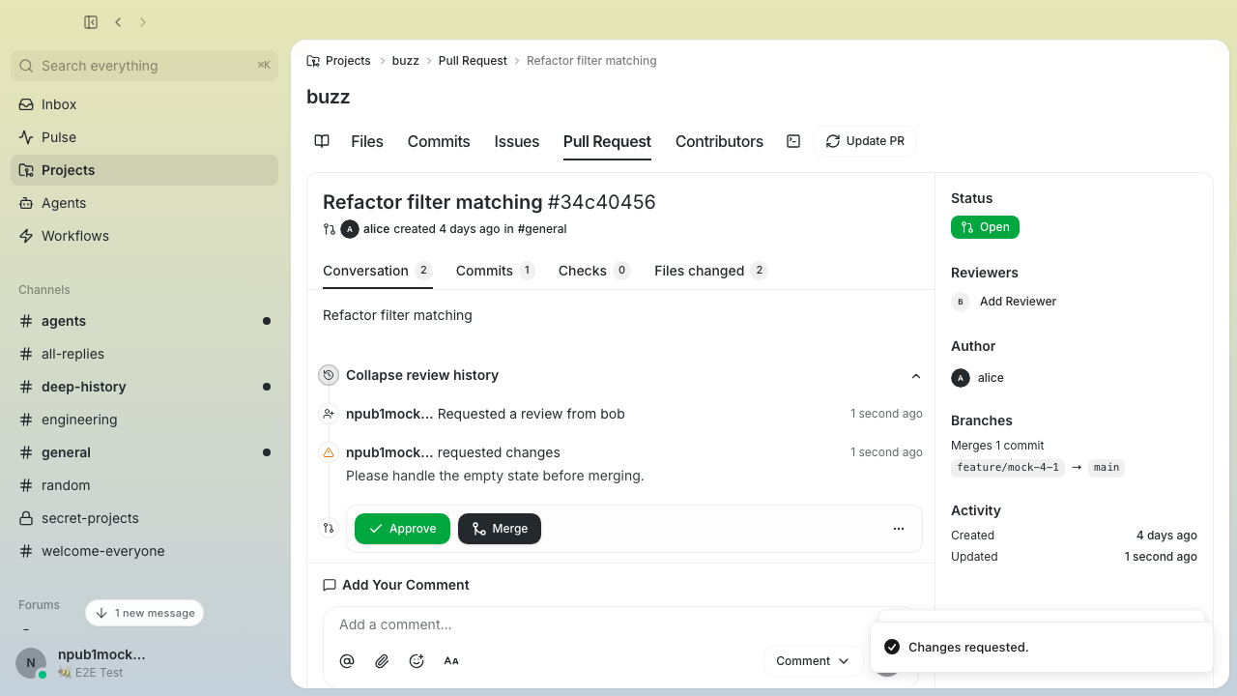This screenshot has width=1237, height=696.
Task: Attach a file with paperclip icon
Action: [x=382, y=661]
